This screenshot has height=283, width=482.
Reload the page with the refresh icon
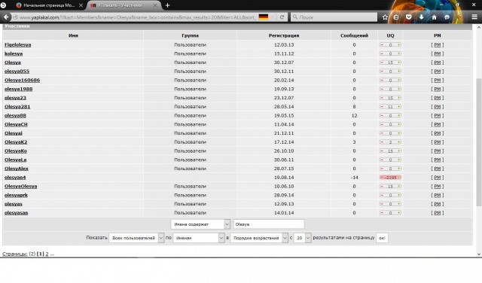pos(282,17)
